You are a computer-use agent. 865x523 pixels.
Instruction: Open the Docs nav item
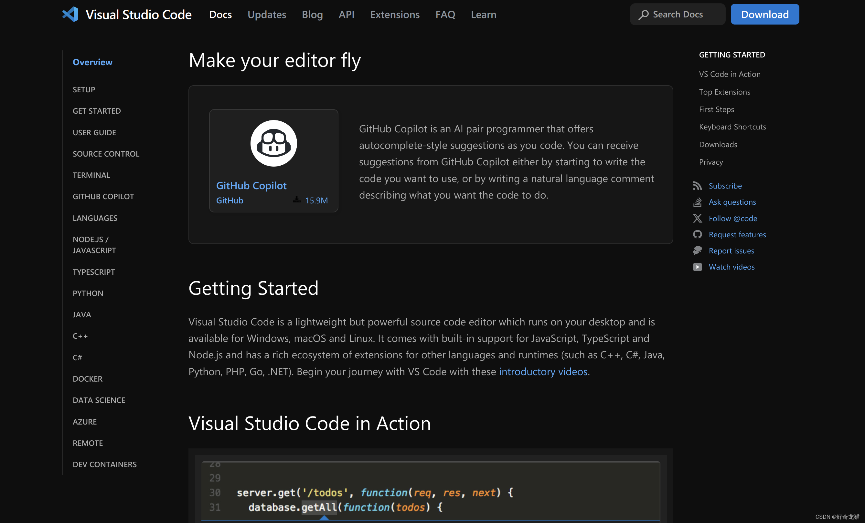(x=220, y=15)
